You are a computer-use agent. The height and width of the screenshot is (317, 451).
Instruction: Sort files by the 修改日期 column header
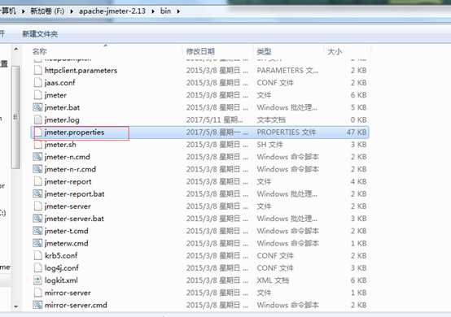200,51
